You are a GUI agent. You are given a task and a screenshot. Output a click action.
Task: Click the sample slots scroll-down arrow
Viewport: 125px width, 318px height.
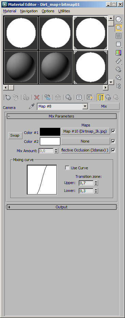click(x=111, y=82)
